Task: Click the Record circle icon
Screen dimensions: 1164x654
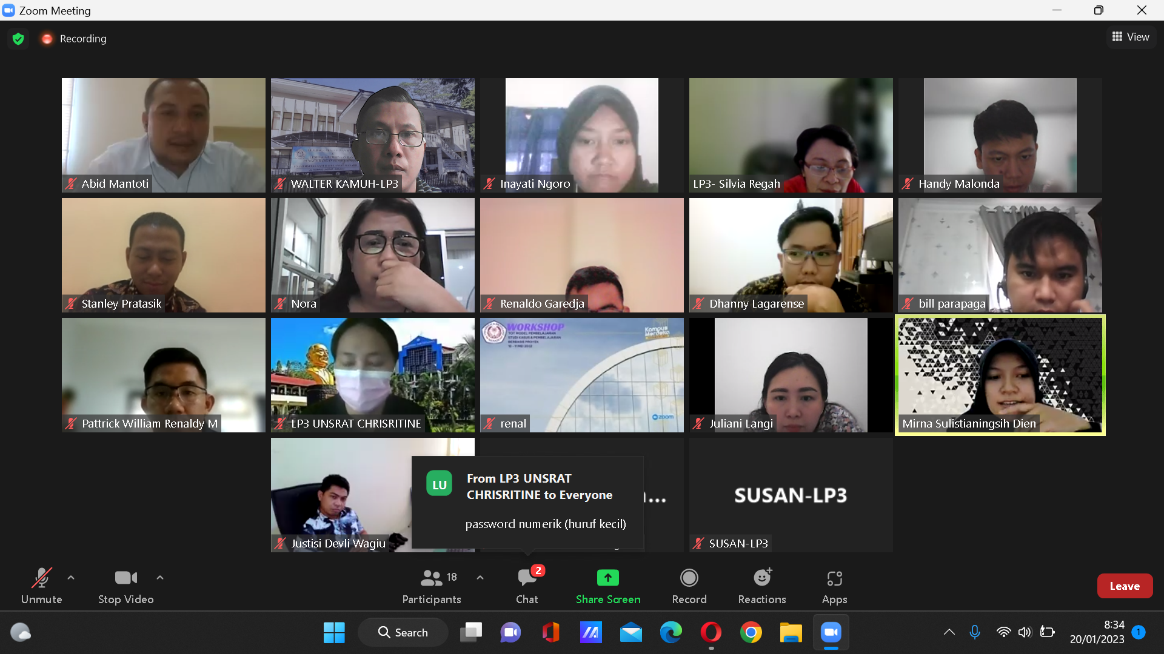Action: (689, 578)
